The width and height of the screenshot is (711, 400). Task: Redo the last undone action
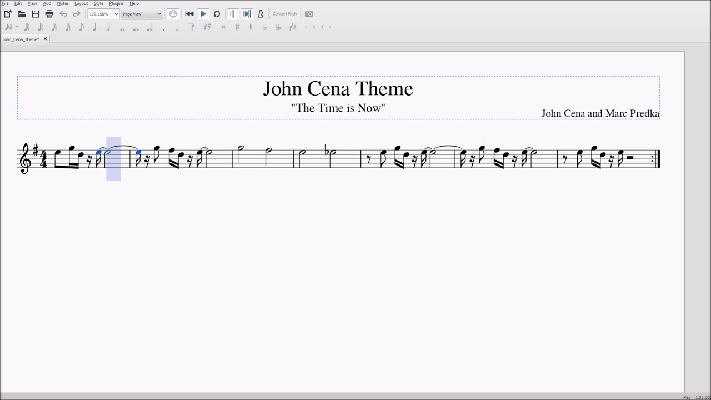(x=77, y=14)
